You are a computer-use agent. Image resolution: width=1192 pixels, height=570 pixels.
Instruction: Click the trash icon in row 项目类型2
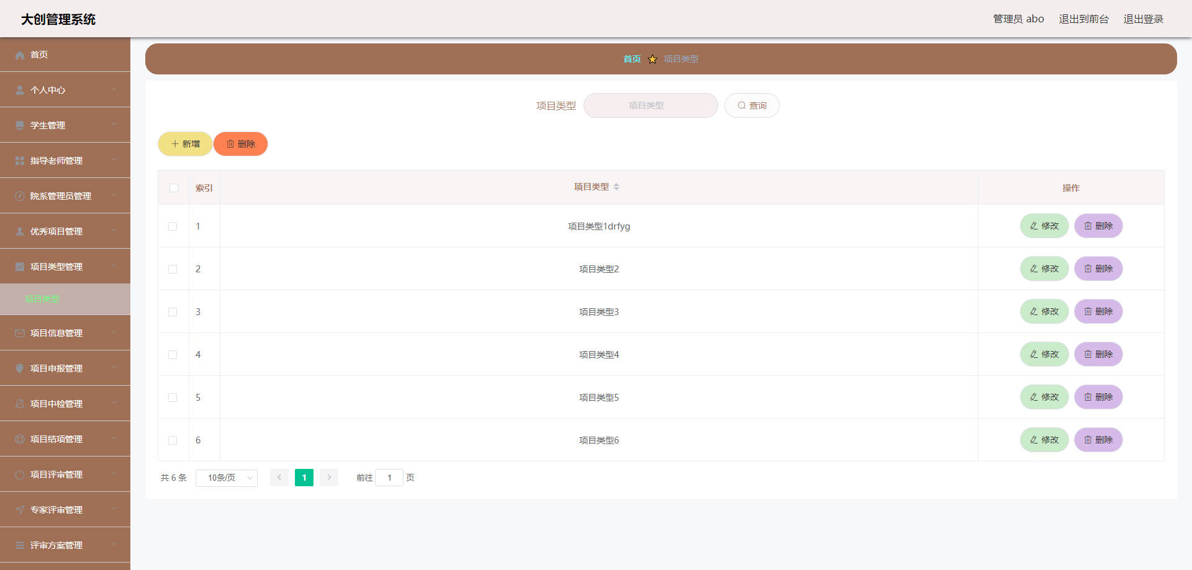1088,269
